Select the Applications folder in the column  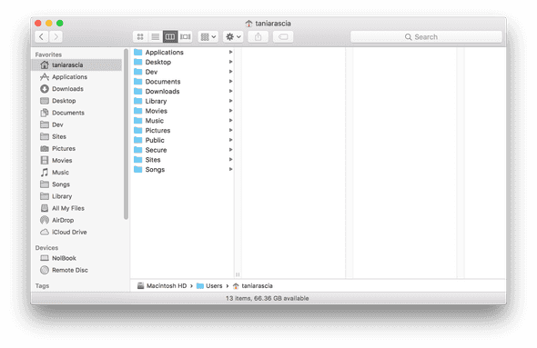click(x=183, y=52)
